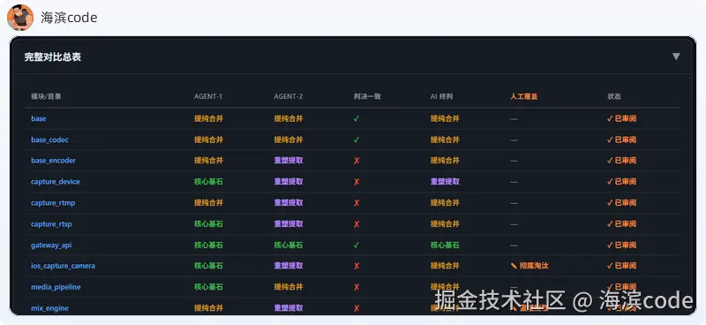Click AGENT-2 提纯合并 in media_pipeline row

[289, 287]
